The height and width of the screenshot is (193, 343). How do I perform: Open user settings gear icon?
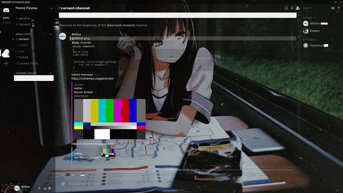coord(50,188)
